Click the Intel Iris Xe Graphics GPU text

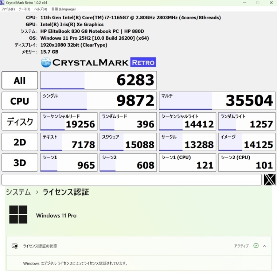[72, 24]
